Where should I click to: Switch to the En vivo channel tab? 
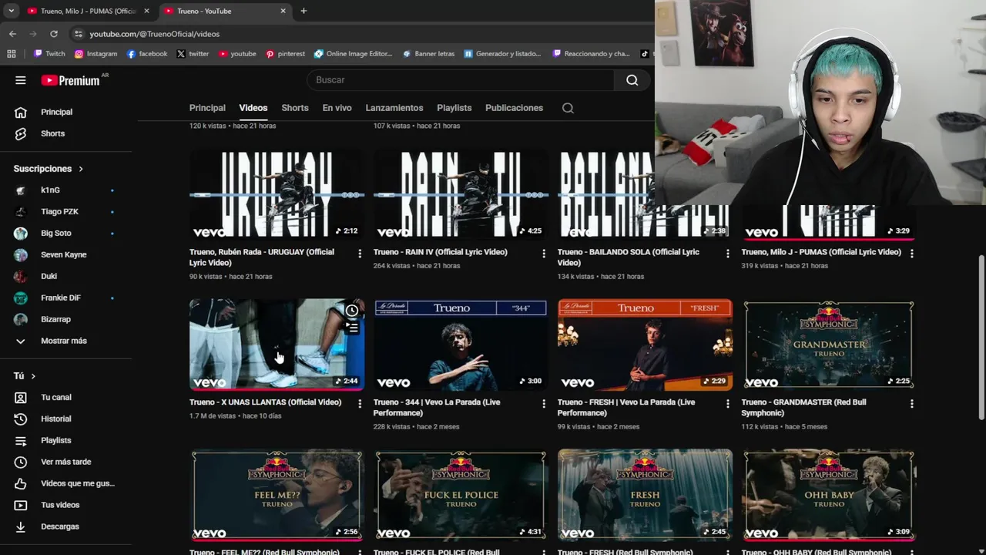(x=337, y=108)
